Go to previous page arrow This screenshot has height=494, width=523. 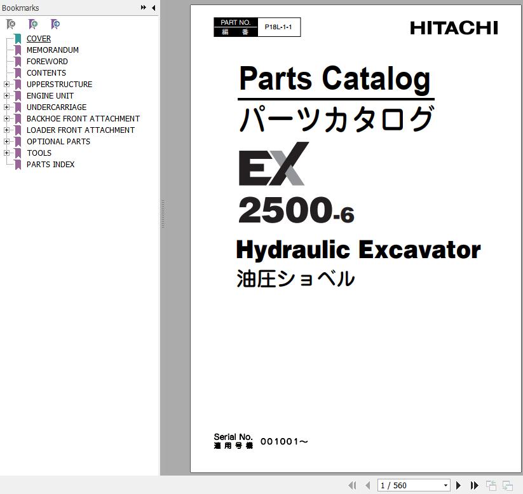pos(367,485)
